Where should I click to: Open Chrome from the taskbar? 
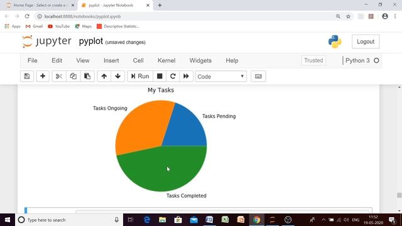(256, 220)
